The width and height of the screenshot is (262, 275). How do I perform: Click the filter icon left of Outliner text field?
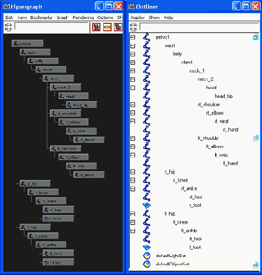[133, 27]
